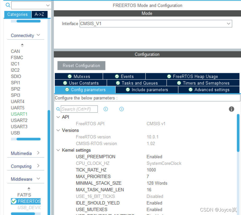Click the MAX_TASK_NAME_LEN value 16
Screen dimensions: 241x215
point(149,190)
